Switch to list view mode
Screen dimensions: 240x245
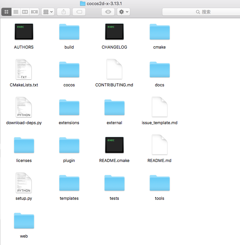[x=16, y=12]
